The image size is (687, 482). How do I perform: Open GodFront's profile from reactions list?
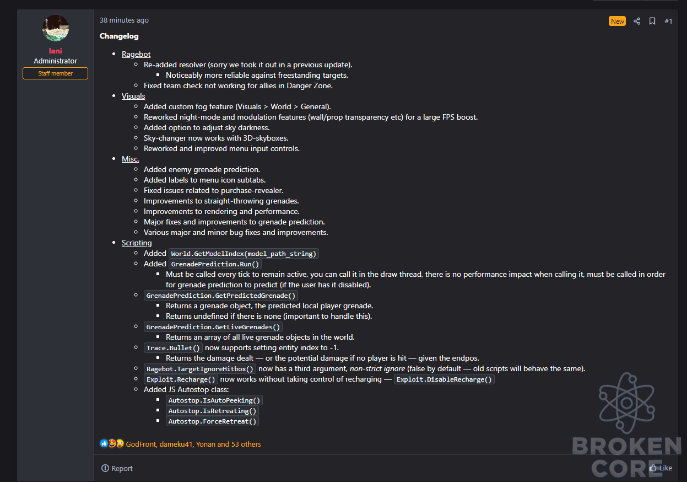pos(141,444)
